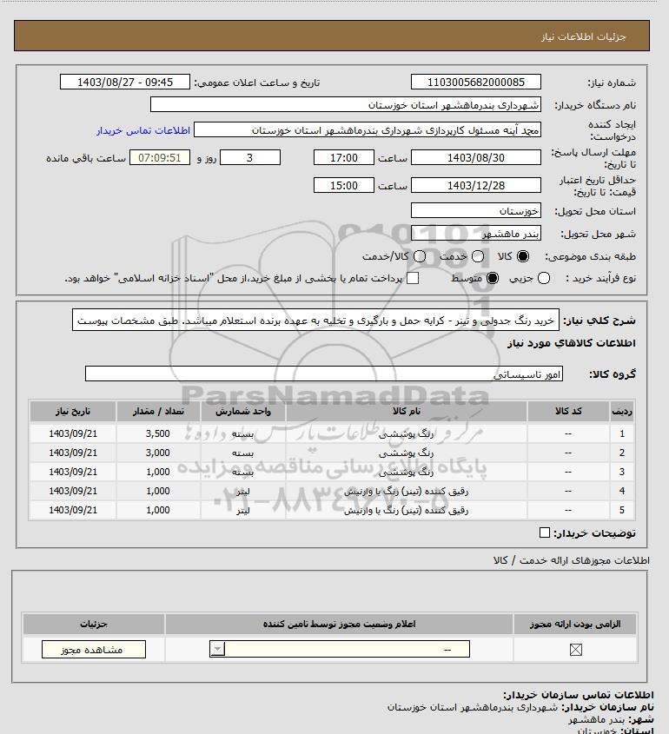The width and height of the screenshot is (669, 734).
Task: Click the اعلام وضعیت مجوز header
Action: 340,624
